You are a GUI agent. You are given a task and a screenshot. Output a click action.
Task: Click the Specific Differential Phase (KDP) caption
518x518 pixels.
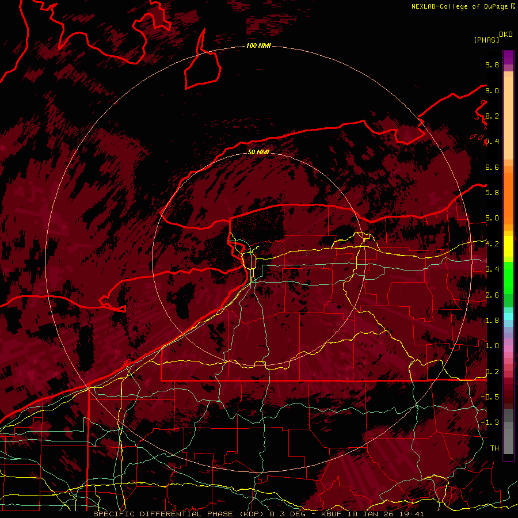tap(180, 514)
